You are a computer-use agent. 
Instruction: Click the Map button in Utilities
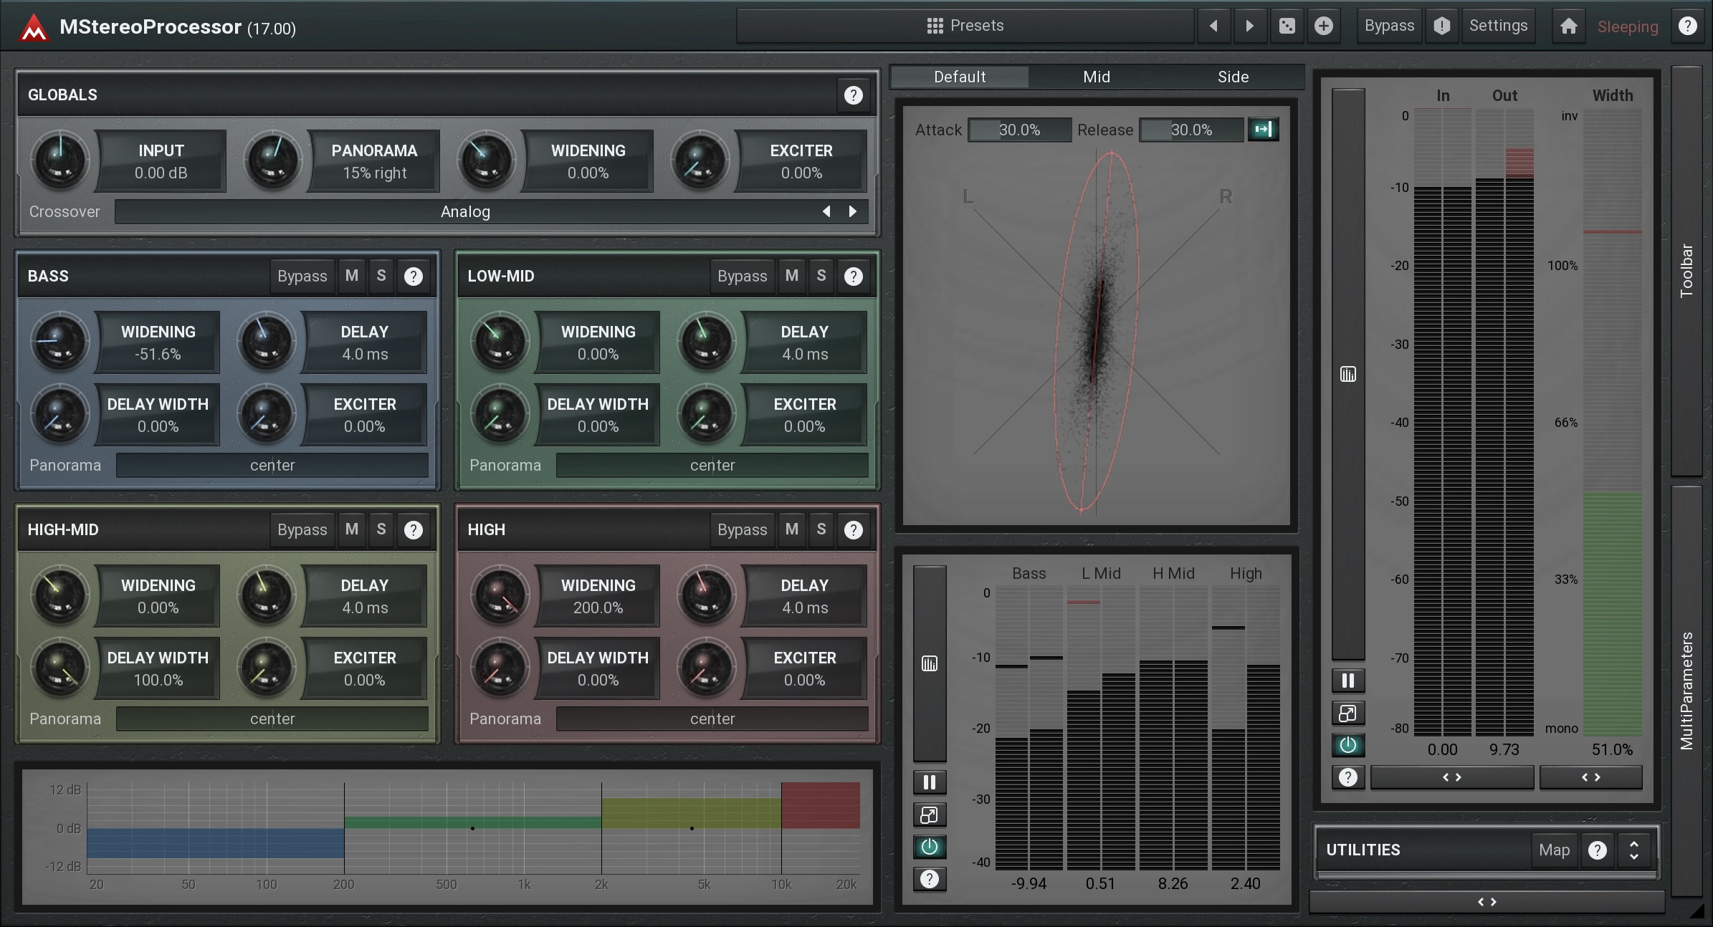click(x=1553, y=850)
